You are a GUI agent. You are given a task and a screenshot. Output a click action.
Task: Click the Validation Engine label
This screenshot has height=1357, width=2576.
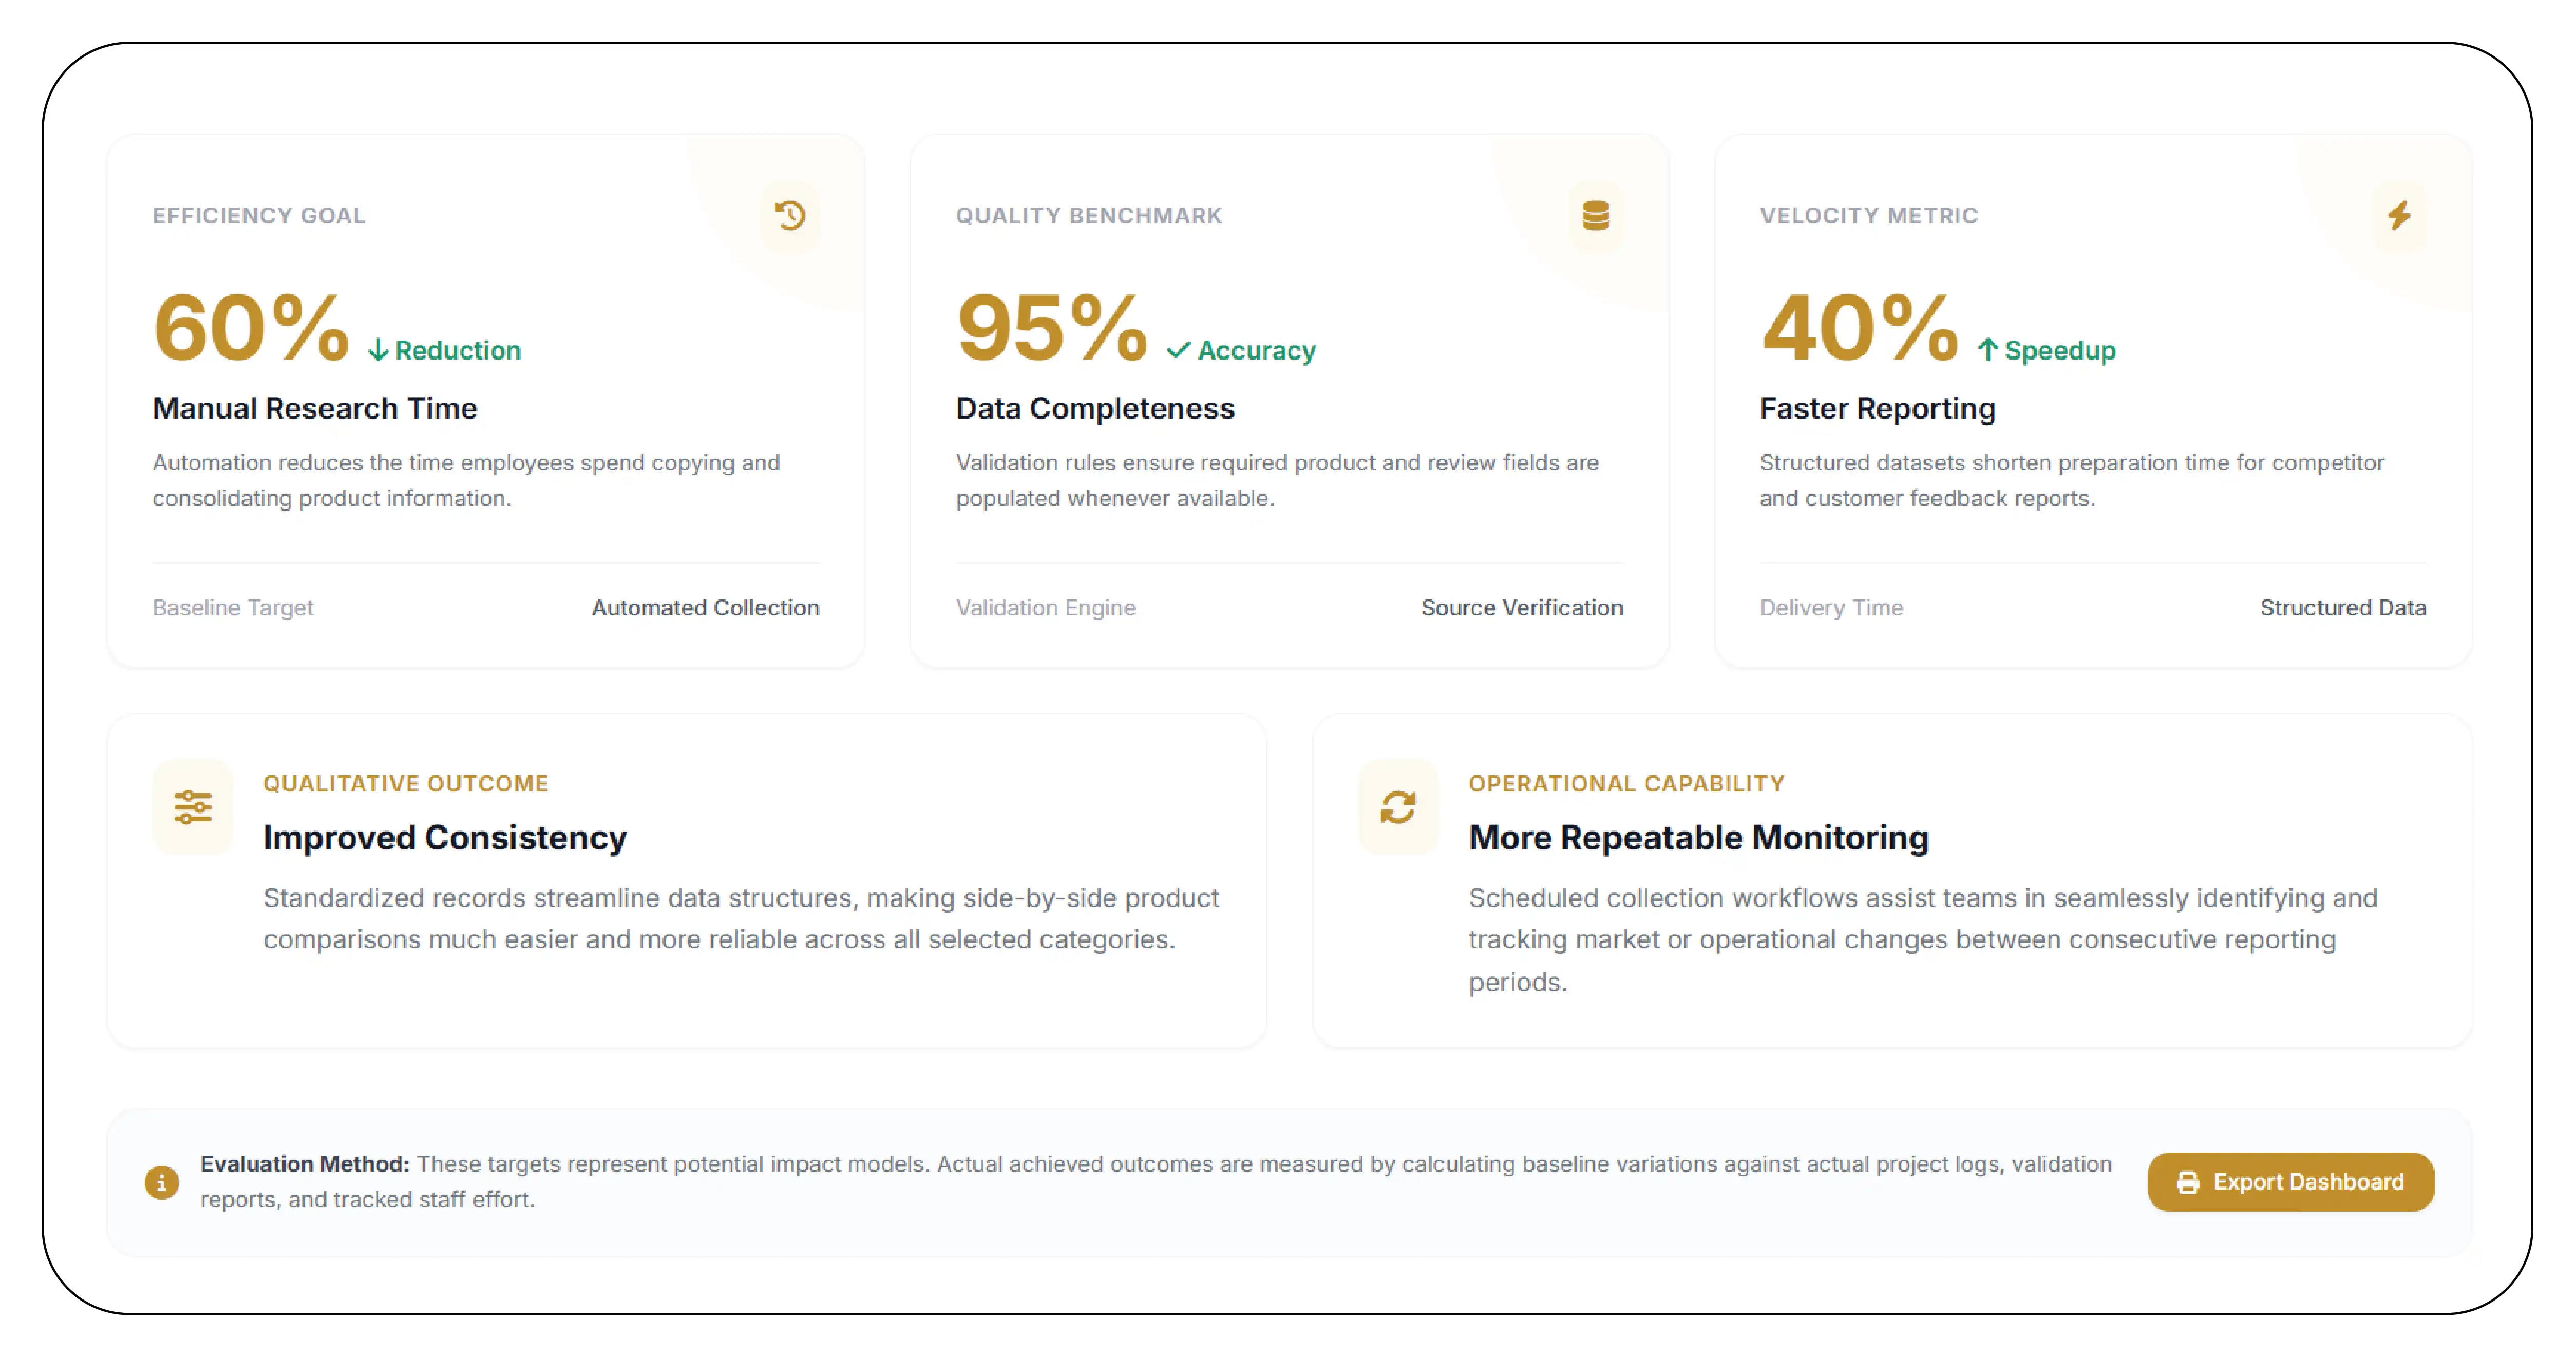(x=1045, y=608)
